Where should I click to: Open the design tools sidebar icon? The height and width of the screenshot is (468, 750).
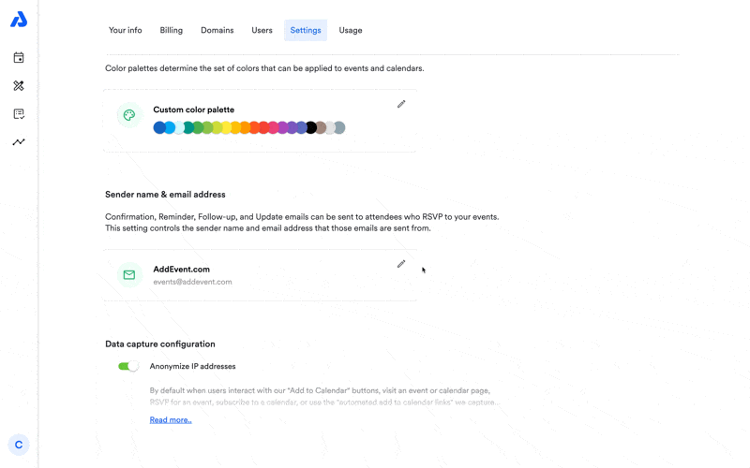coord(19,86)
